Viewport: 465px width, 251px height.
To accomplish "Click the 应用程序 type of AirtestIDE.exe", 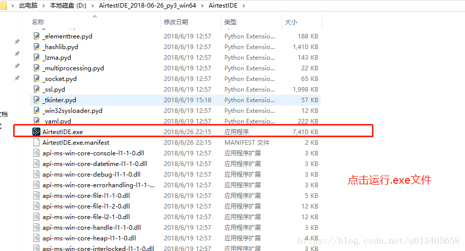I will 237,132.
